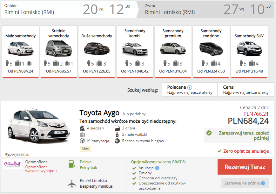This screenshot has height=194, width=276.
Task: Click the price PLN684,24 in offer
Action: pyautogui.click(x=248, y=121)
